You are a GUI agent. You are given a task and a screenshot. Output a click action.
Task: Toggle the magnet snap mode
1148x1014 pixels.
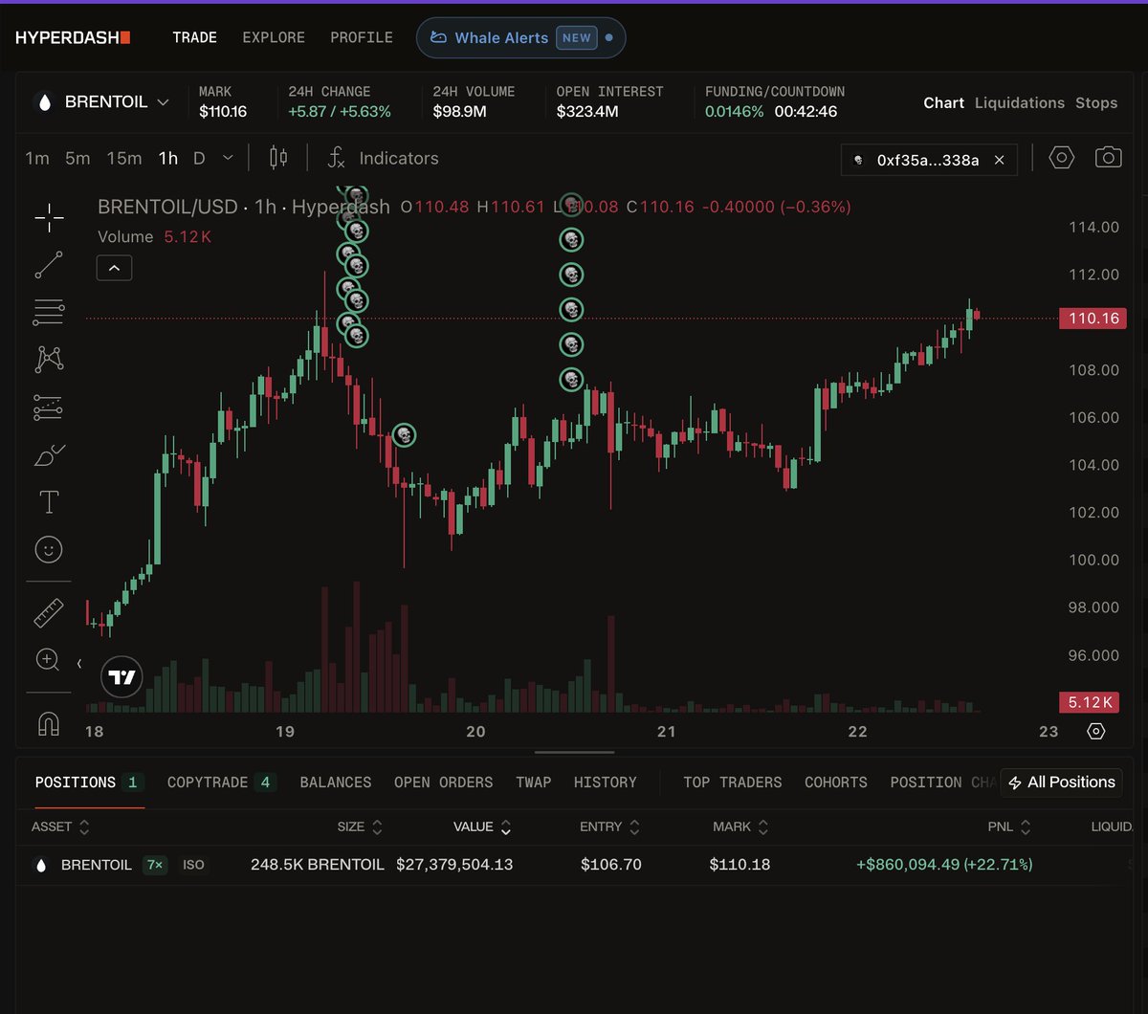(49, 724)
